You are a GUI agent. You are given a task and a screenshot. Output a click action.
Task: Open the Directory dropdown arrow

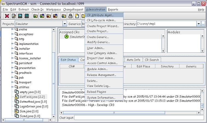pos(199,24)
